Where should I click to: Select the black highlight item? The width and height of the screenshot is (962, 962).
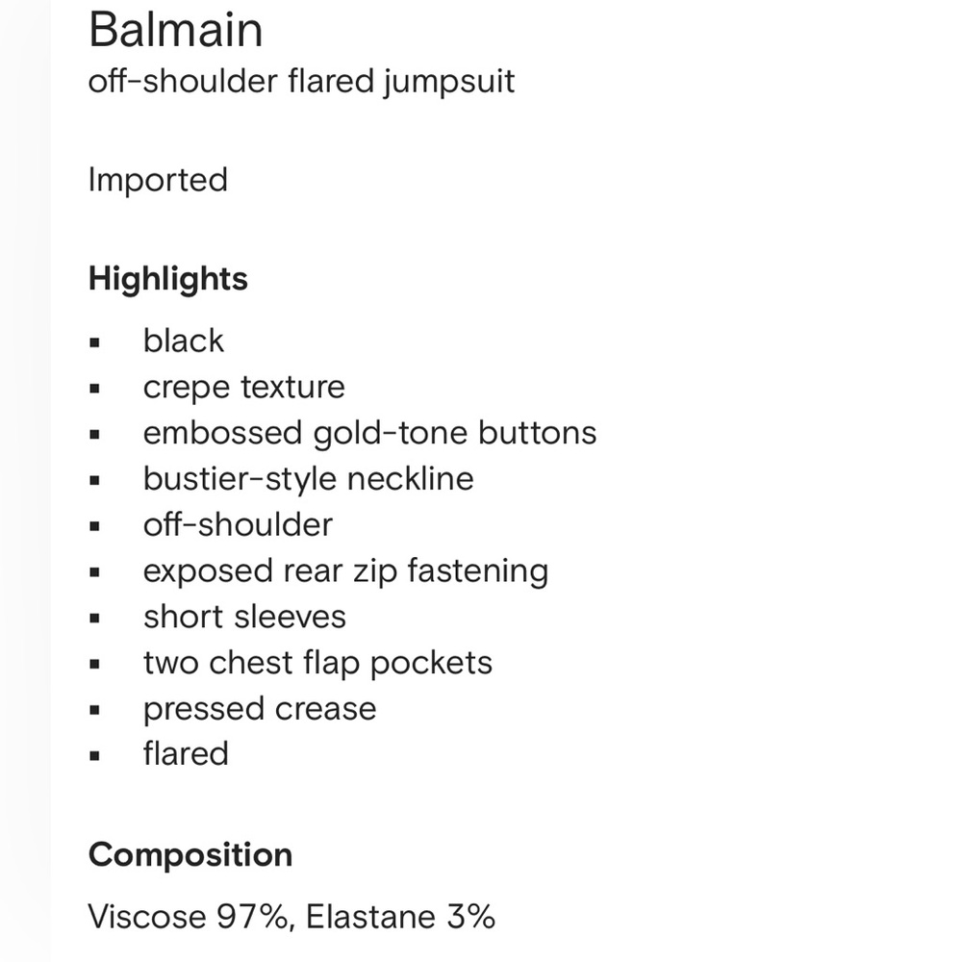(184, 341)
